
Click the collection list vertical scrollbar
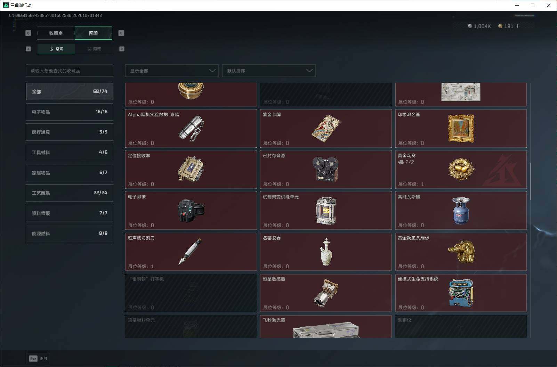click(x=531, y=181)
